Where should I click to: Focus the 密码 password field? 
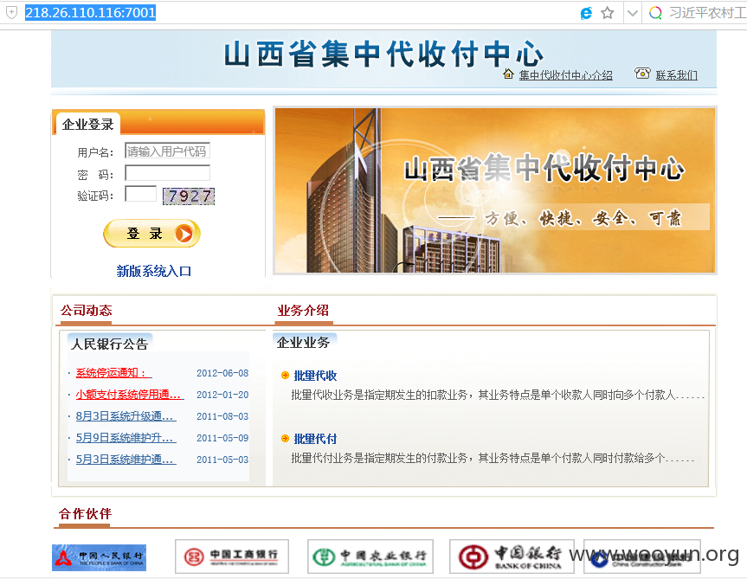click(167, 173)
